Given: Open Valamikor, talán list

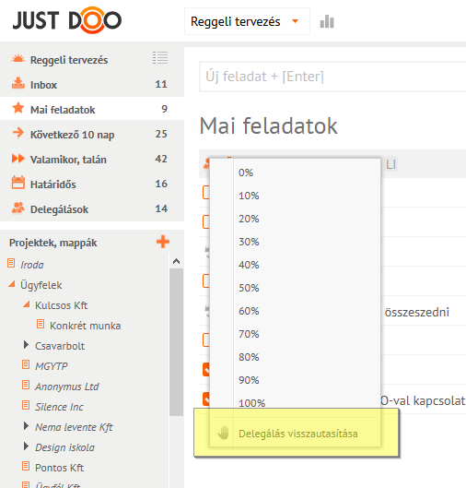Looking at the screenshot, I should [x=68, y=160].
